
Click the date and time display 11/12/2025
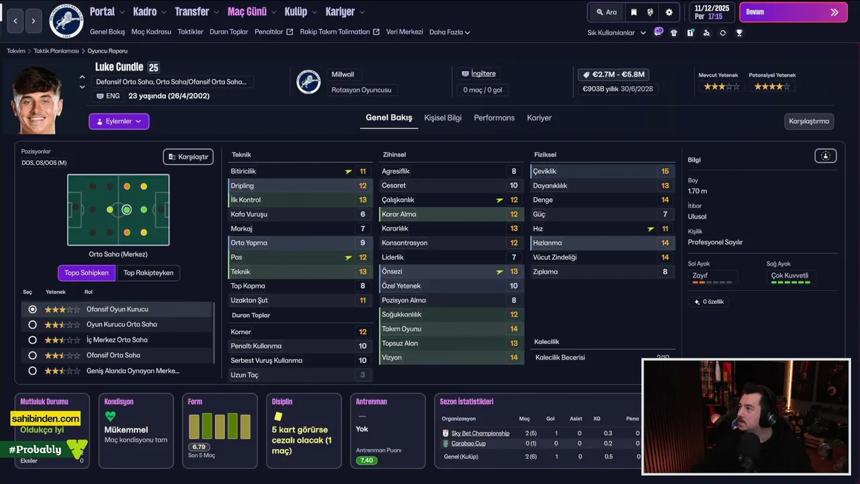tap(712, 12)
